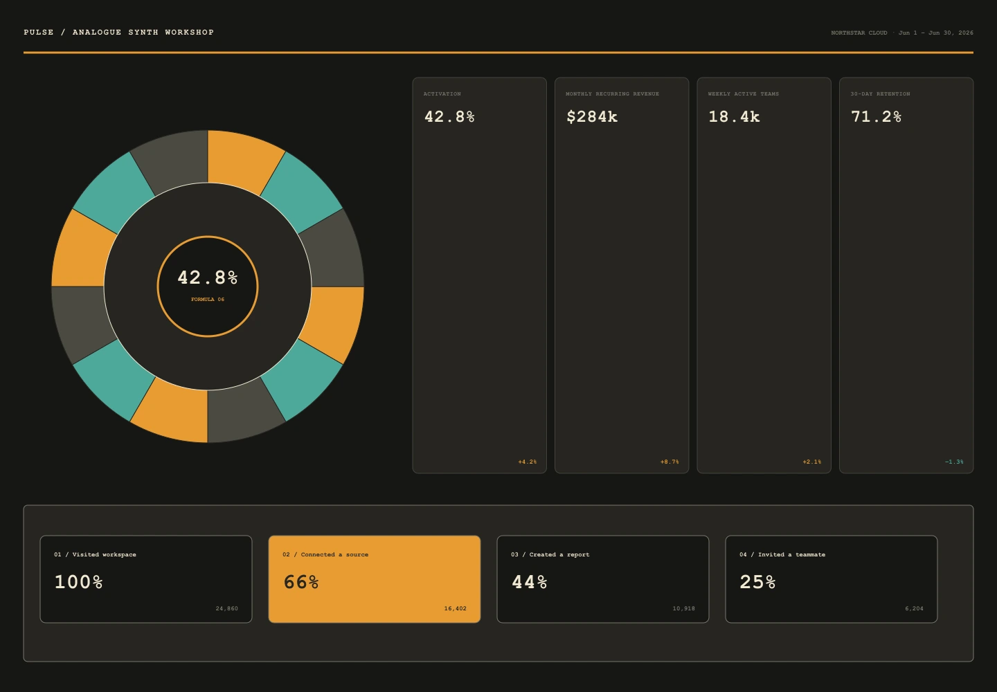Open the "03 / Created a report" funnel step
Screen dimensions: 997x692
click(x=603, y=579)
